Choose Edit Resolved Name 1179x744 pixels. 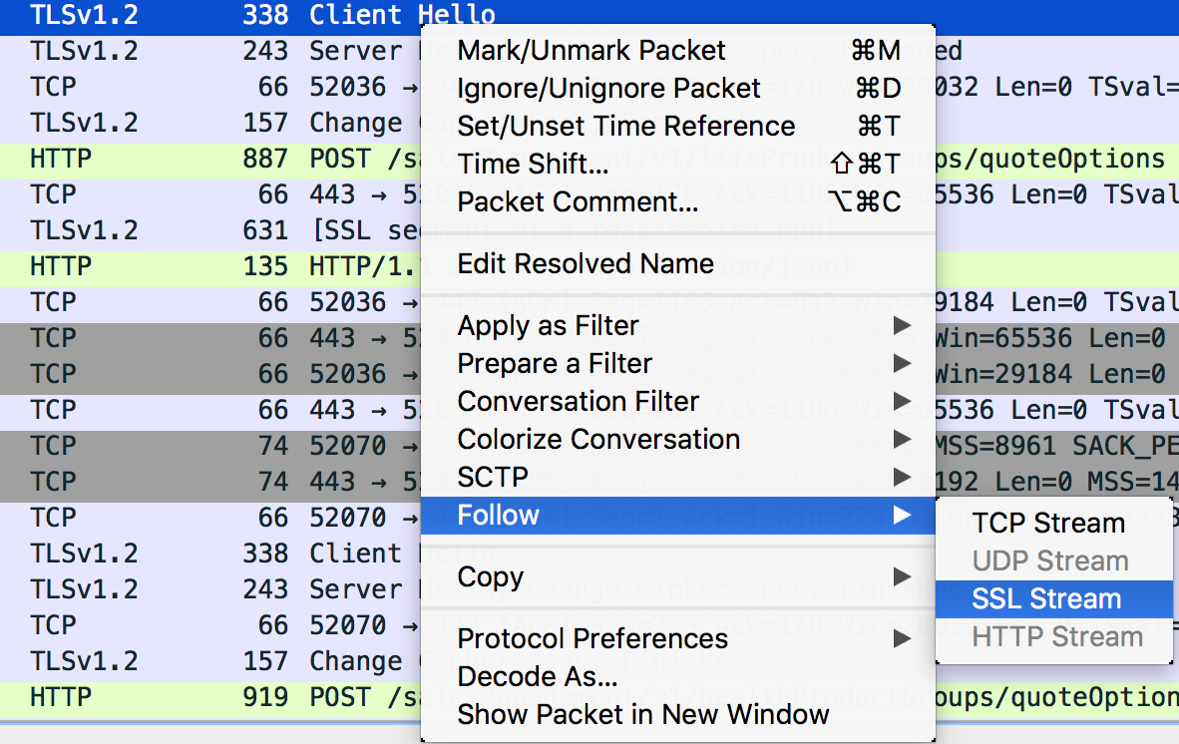(585, 263)
